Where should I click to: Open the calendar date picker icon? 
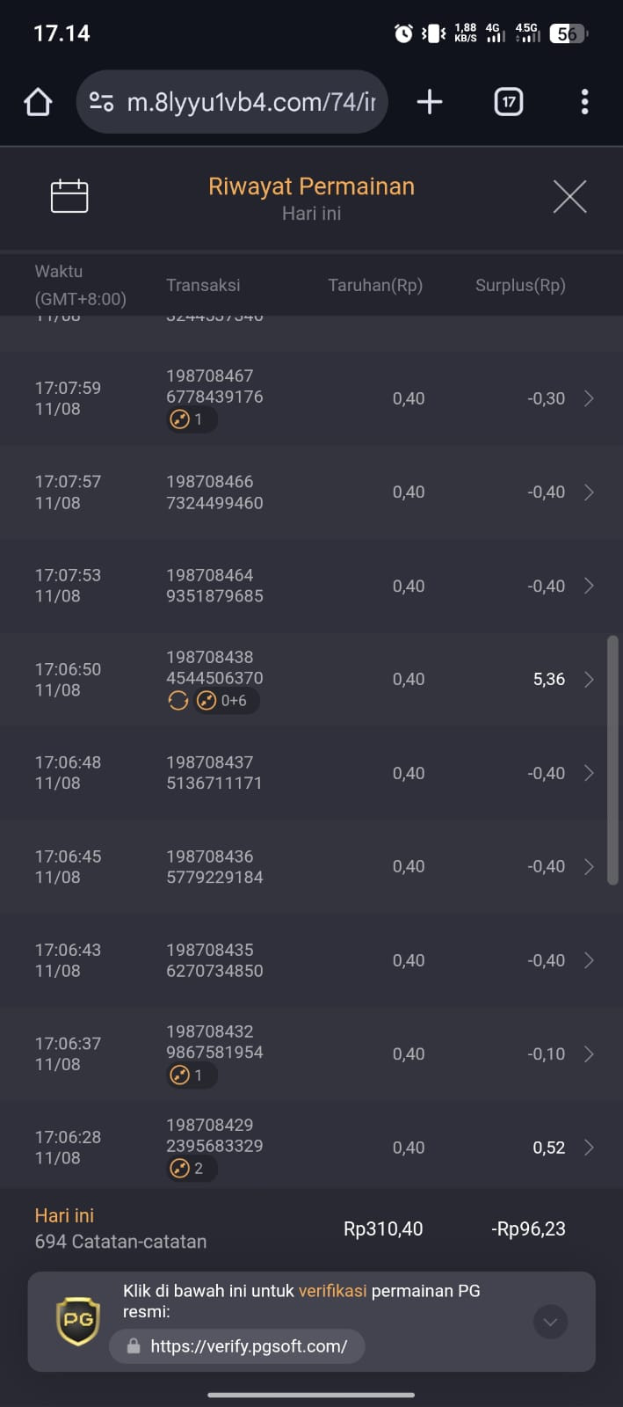[69, 196]
